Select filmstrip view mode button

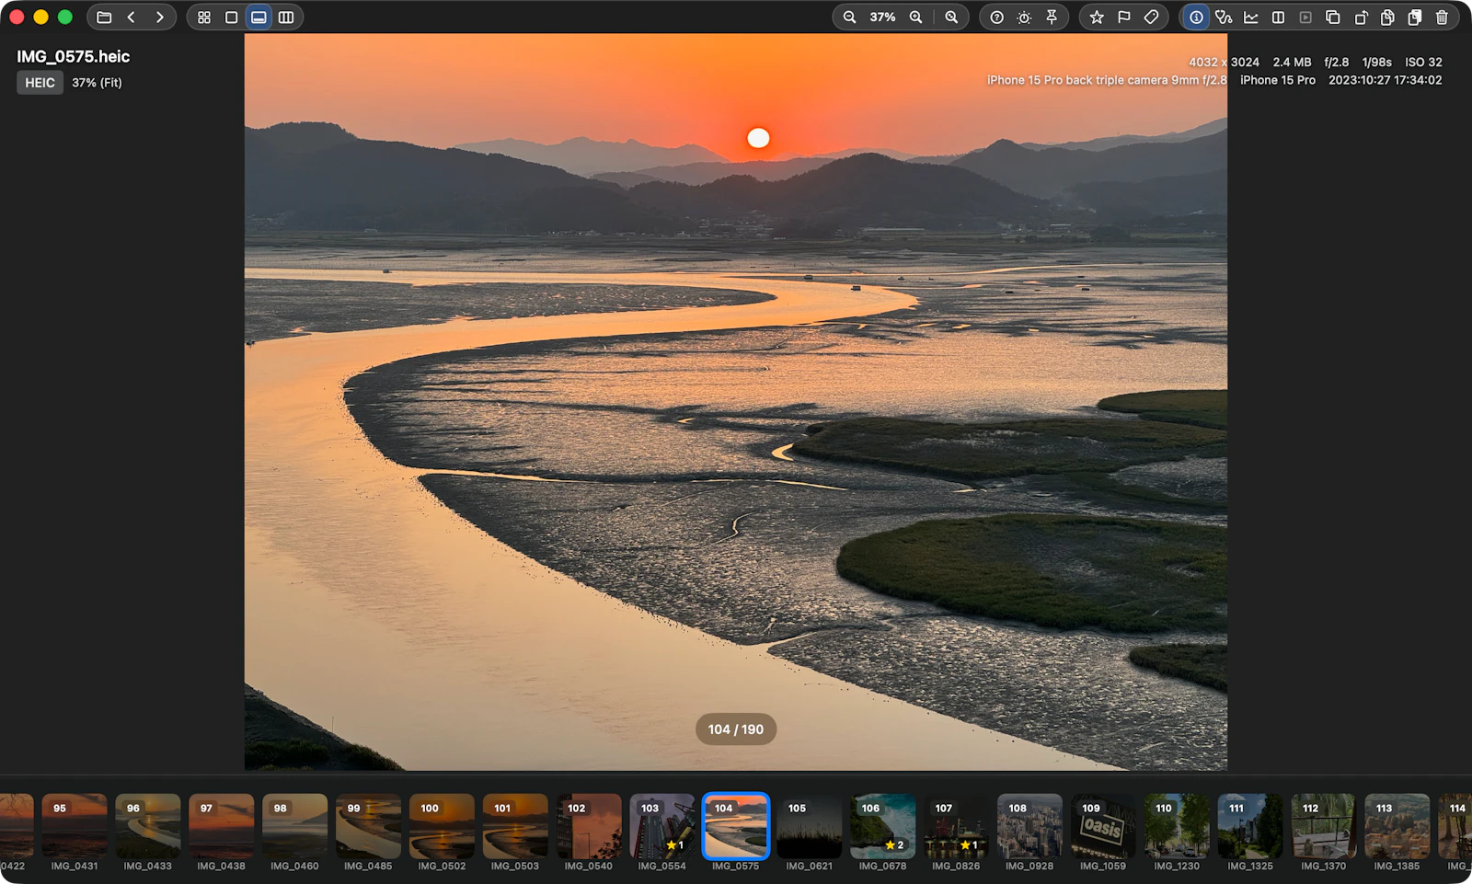pos(259,17)
